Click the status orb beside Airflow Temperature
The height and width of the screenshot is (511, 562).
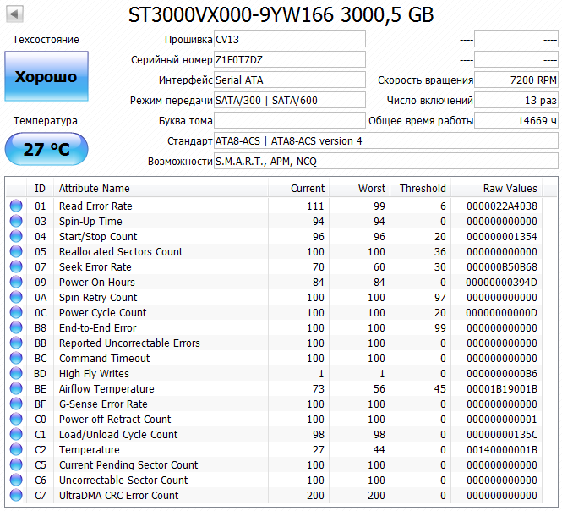pos(16,389)
